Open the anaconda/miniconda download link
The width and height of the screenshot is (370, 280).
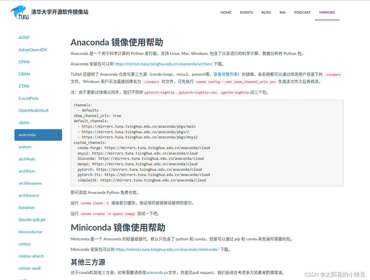coord(167,249)
